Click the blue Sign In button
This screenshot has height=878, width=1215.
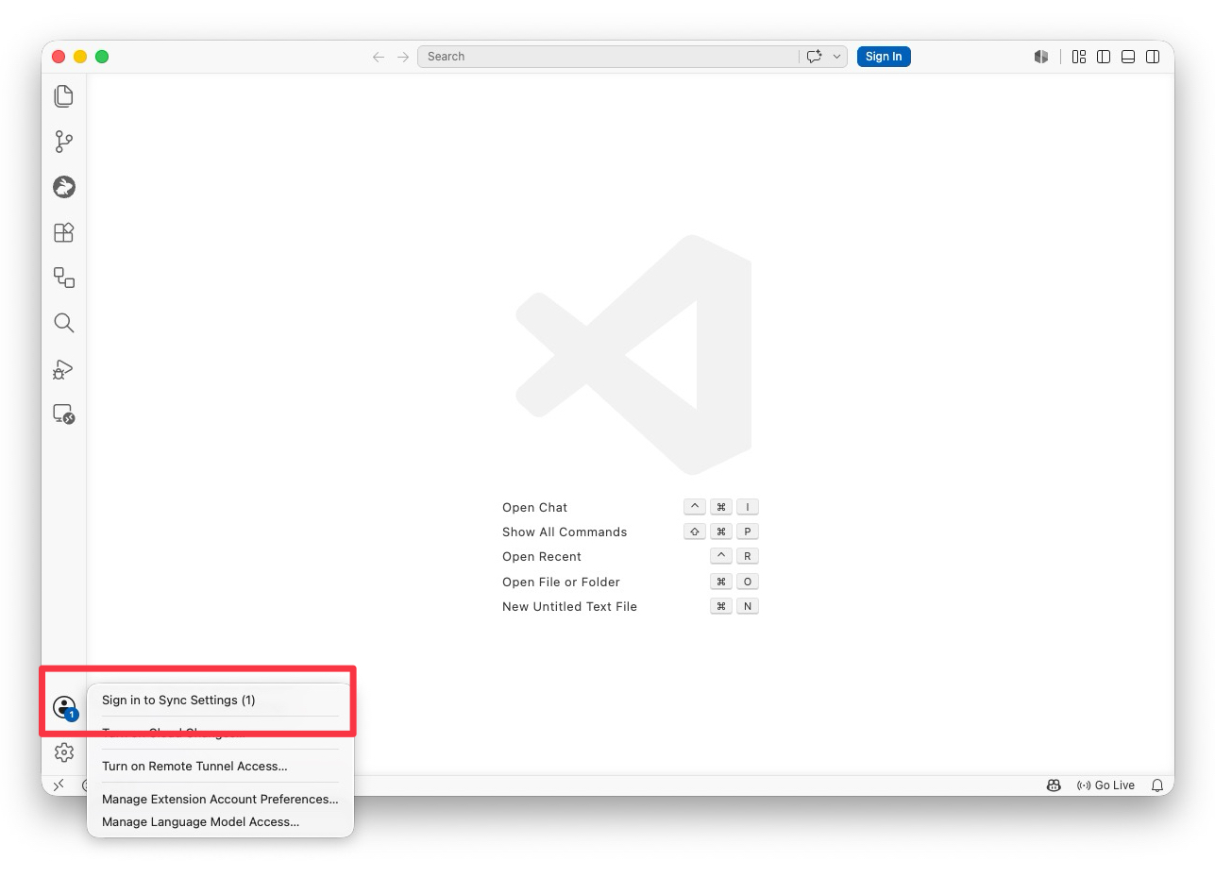[884, 57]
